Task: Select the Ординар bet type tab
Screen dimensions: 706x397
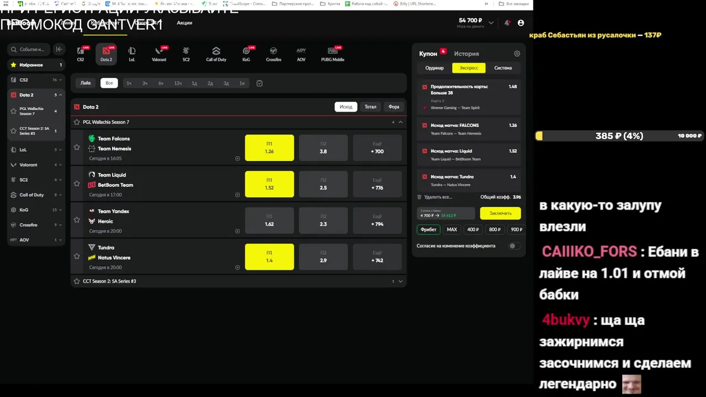Action: tap(435, 68)
